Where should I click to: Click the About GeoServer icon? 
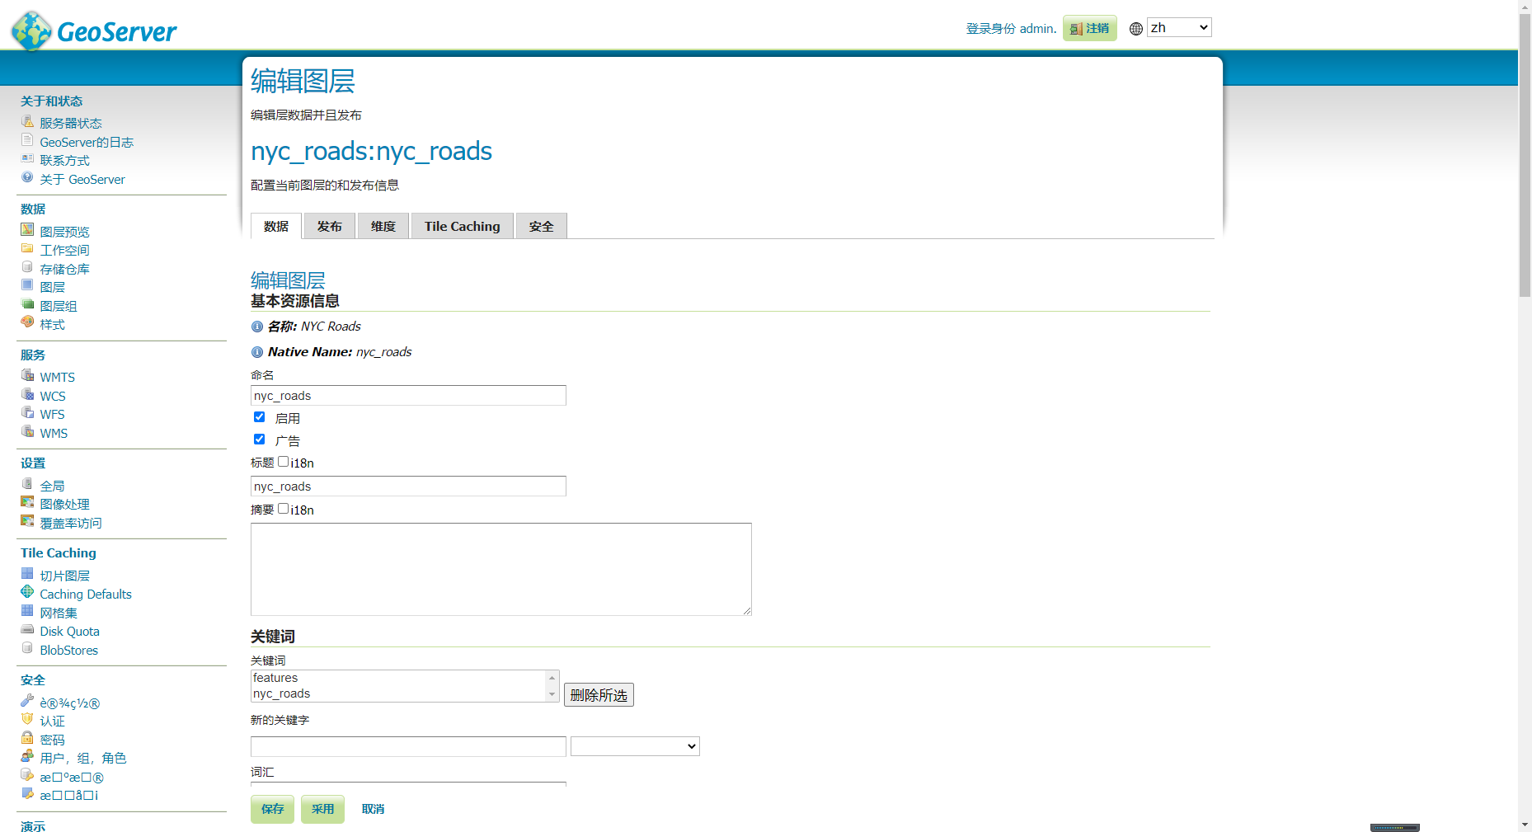27,177
